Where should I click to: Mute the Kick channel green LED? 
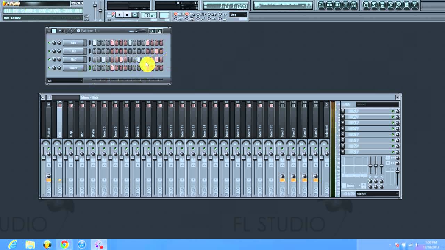pos(49,43)
